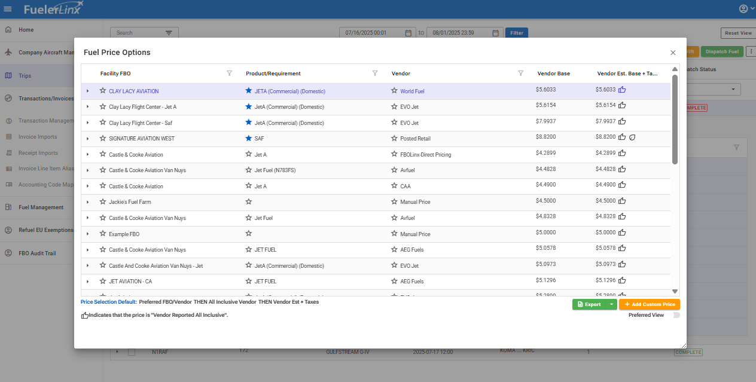756x382 pixels.
Task: Star the World Fuel vendor
Action: point(394,91)
